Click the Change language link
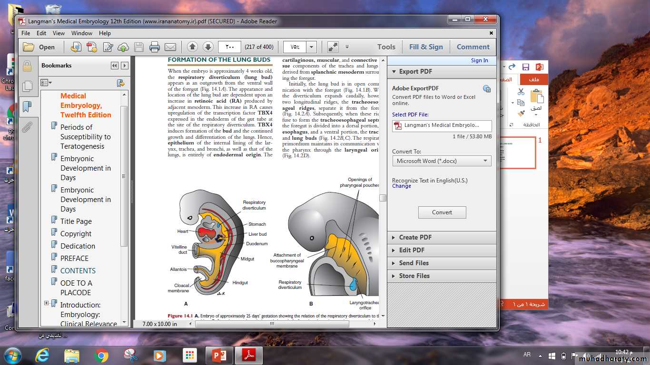The image size is (650, 365). (x=401, y=186)
